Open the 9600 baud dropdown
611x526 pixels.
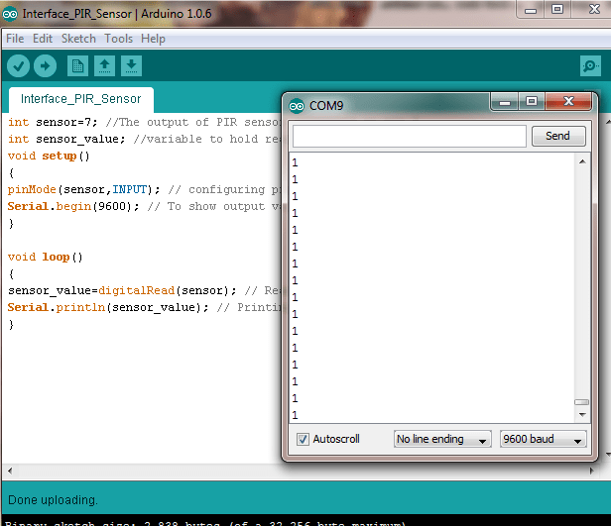(x=544, y=439)
